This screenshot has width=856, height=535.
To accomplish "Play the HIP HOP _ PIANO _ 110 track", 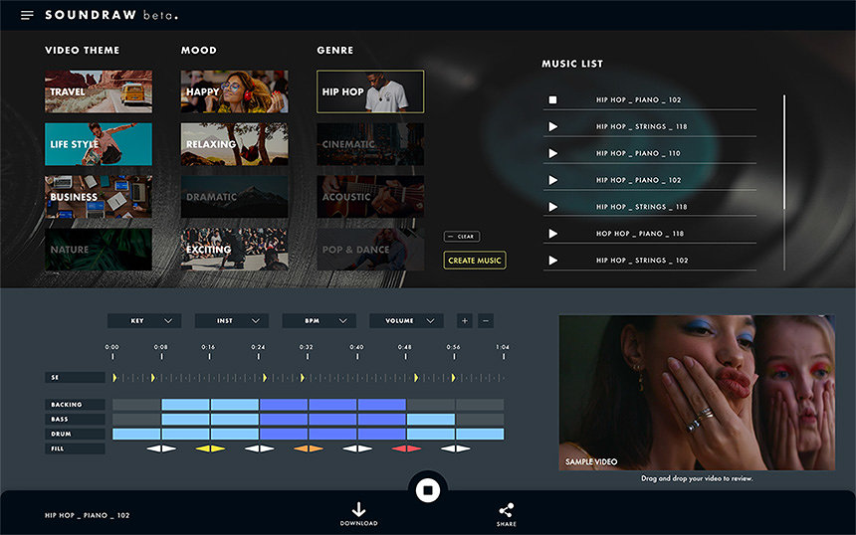I will pyautogui.click(x=553, y=153).
